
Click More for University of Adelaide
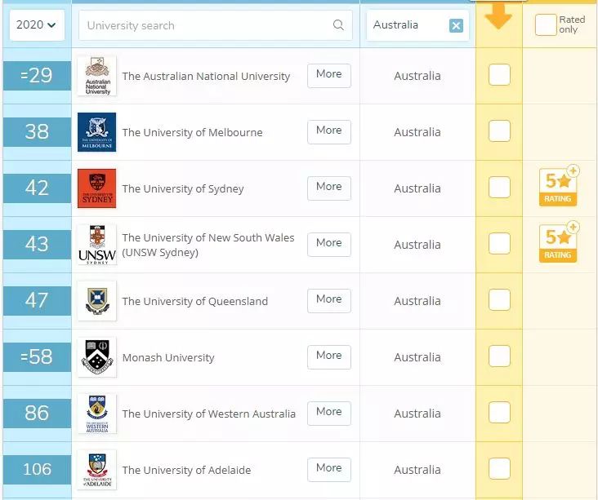(329, 470)
